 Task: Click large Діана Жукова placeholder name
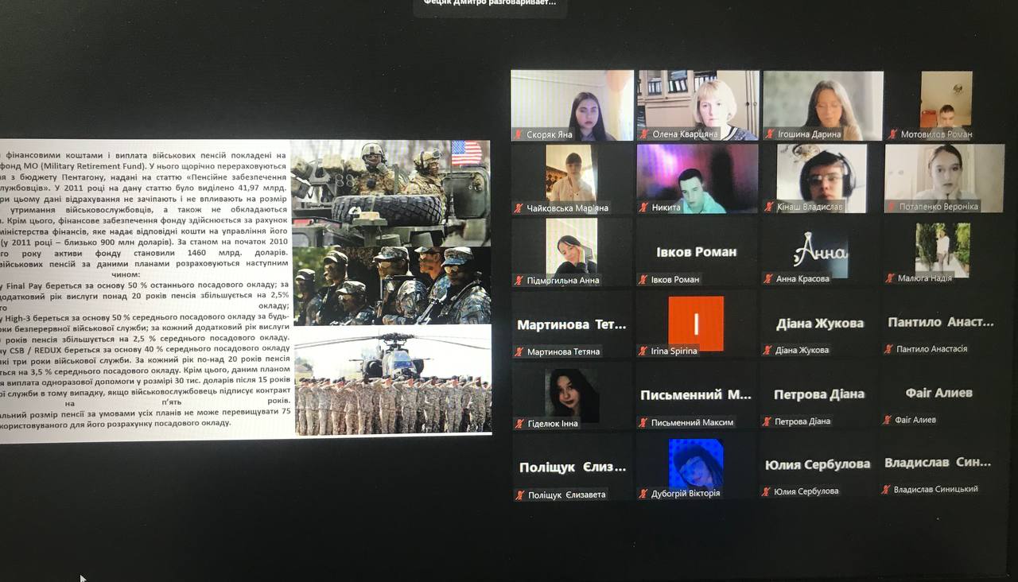click(x=820, y=324)
